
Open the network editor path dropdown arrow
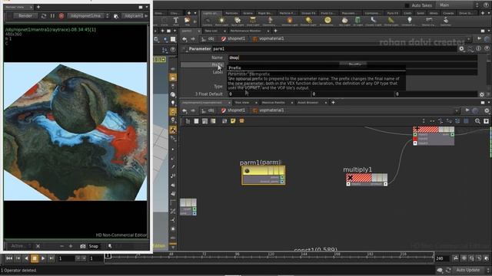pyautogui.click(x=457, y=110)
